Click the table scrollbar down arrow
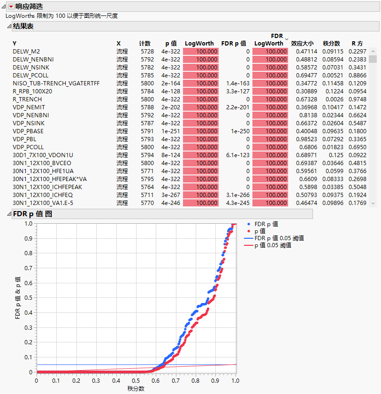 click(x=373, y=203)
